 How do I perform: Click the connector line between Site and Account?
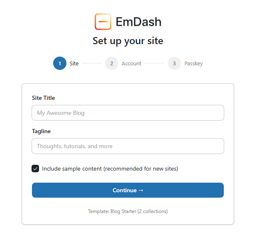click(x=91, y=64)
